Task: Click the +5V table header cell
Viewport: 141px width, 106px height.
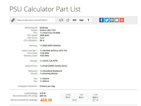Action: (81, 95)
